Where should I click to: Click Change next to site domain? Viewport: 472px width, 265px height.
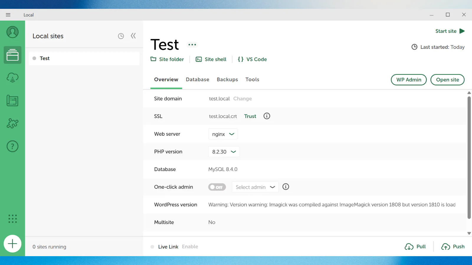(x=242, y=99)
